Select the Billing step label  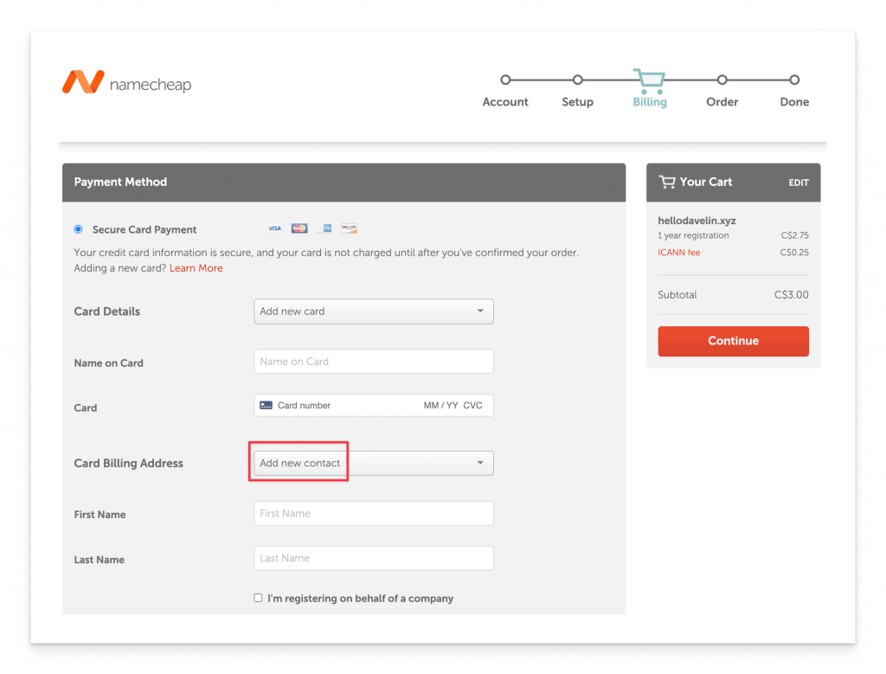point(650,102)
